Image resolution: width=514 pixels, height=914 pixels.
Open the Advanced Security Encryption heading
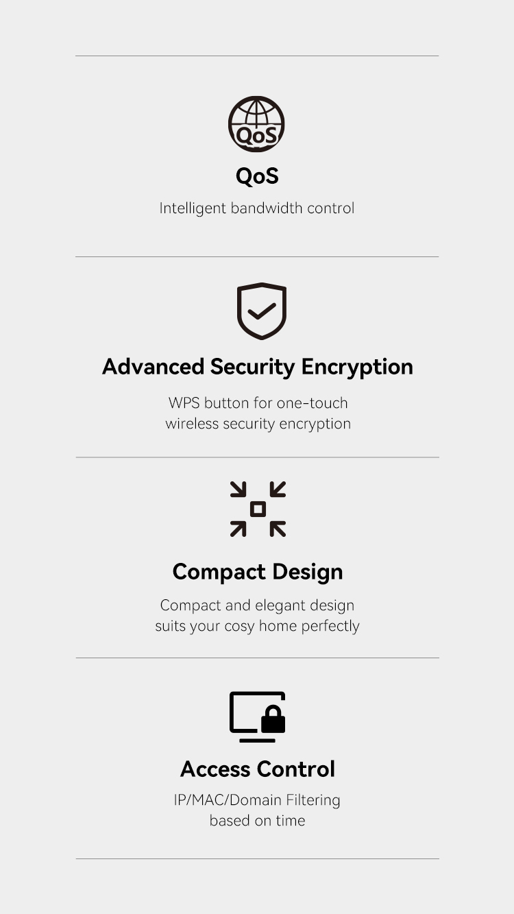point(257,367)
